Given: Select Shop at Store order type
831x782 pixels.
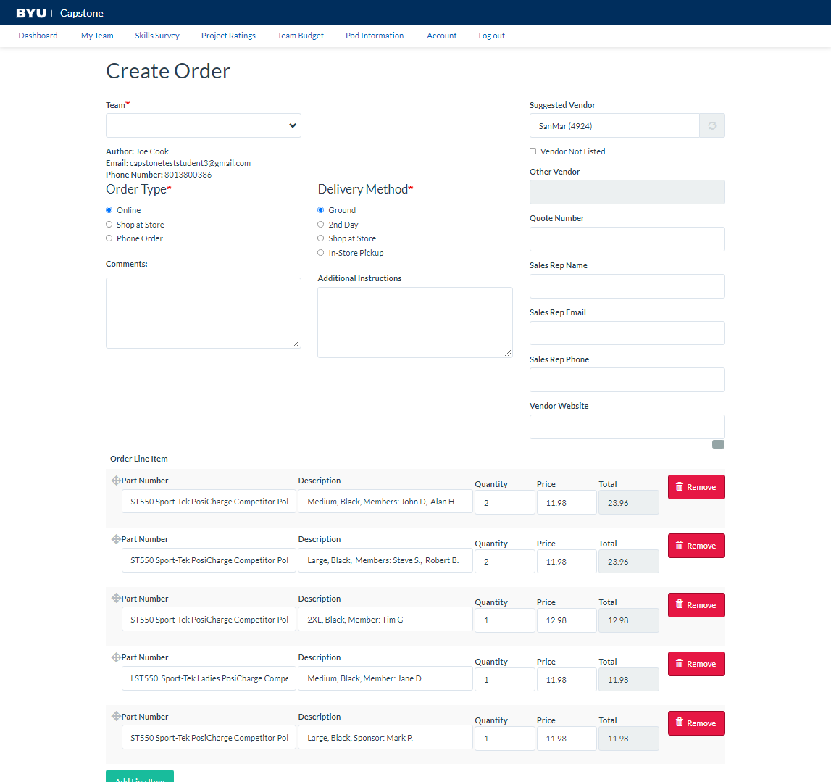Looking at the screenshot, I should click(109, 225).
